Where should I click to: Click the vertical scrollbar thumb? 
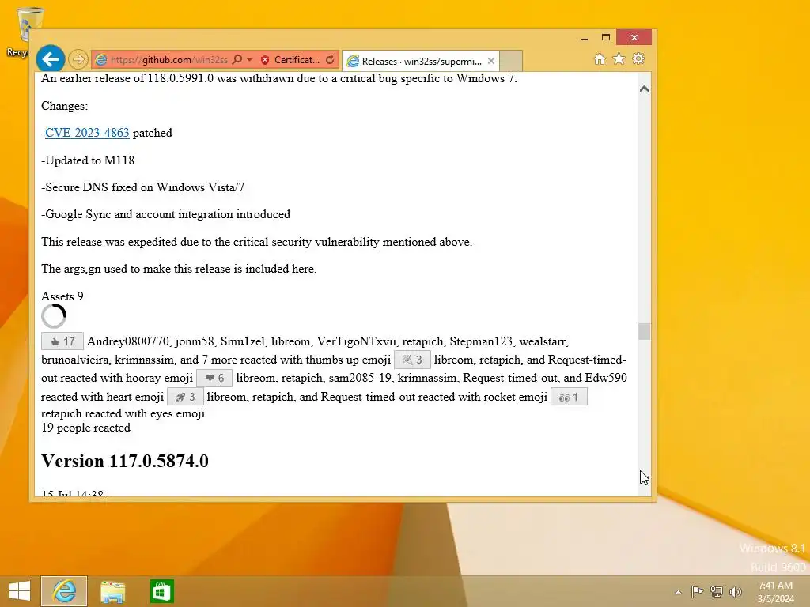pos(644,331)
